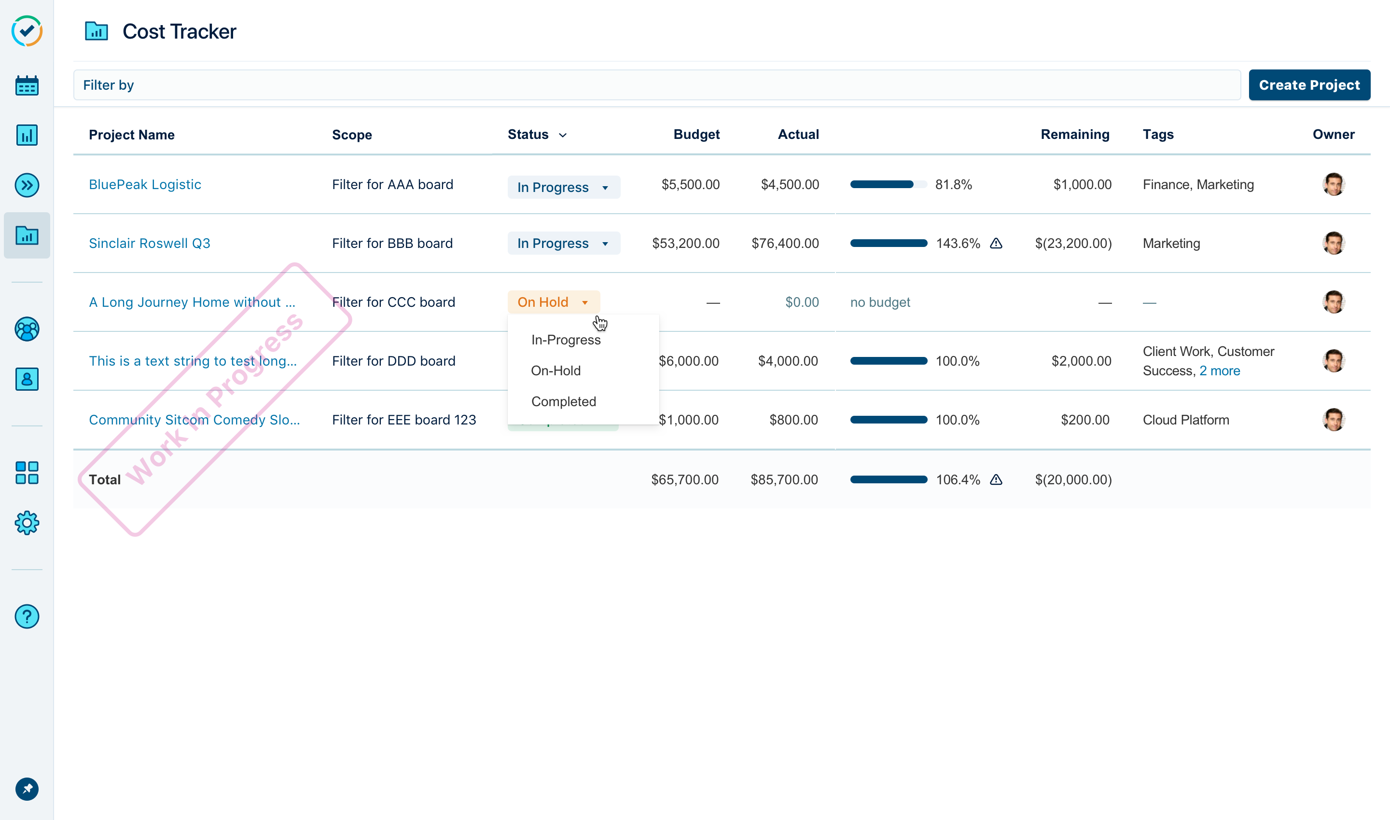Click the user profile card sidebar icon
The height and width of the screenshot is (820, 1390).
coord(27,379)
